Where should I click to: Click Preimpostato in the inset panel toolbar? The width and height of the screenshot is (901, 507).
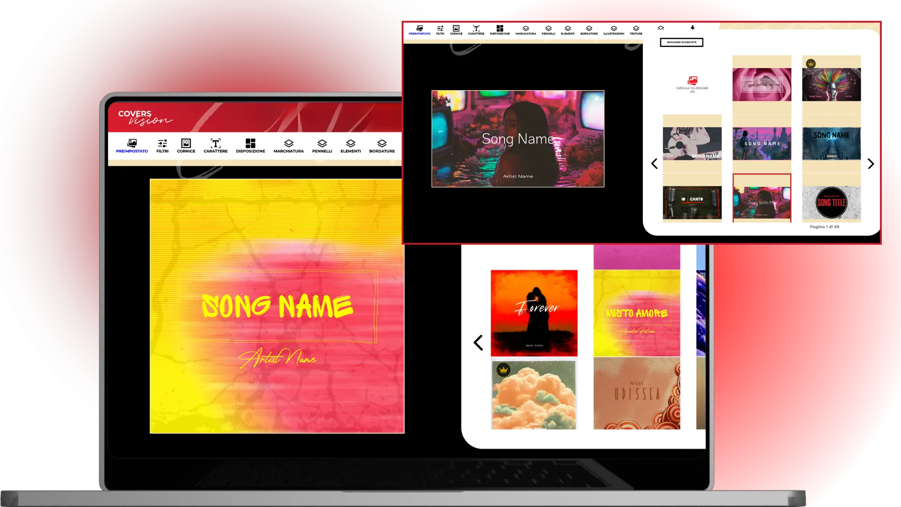[420, 30]
